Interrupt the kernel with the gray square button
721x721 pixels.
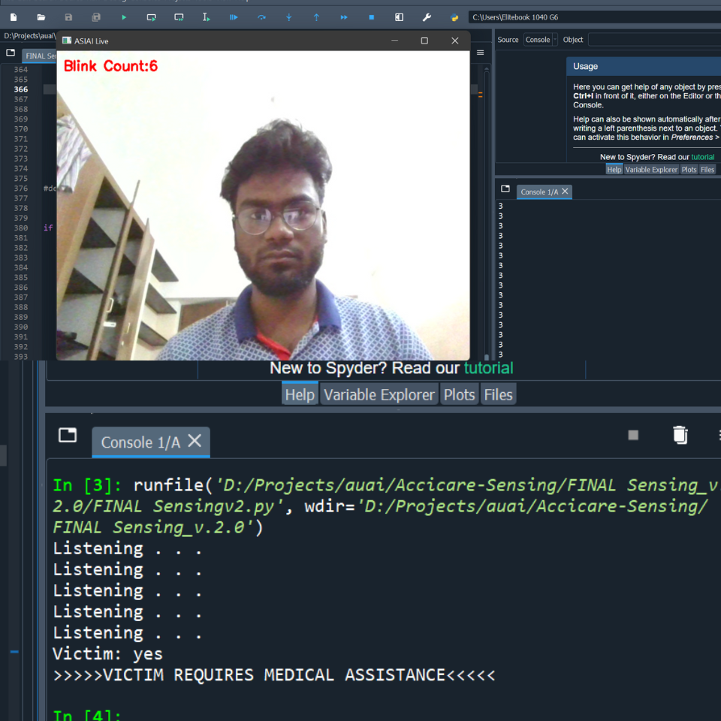pyautogui.click(x=633, y=435)
